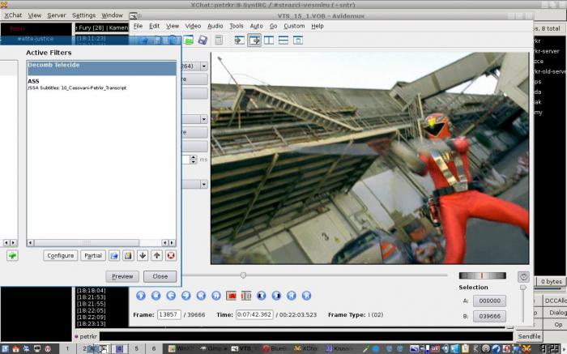This screenshot has height=354, width=567.
Task: Expand the output format dropdown arrow
Action: [204, 185]
